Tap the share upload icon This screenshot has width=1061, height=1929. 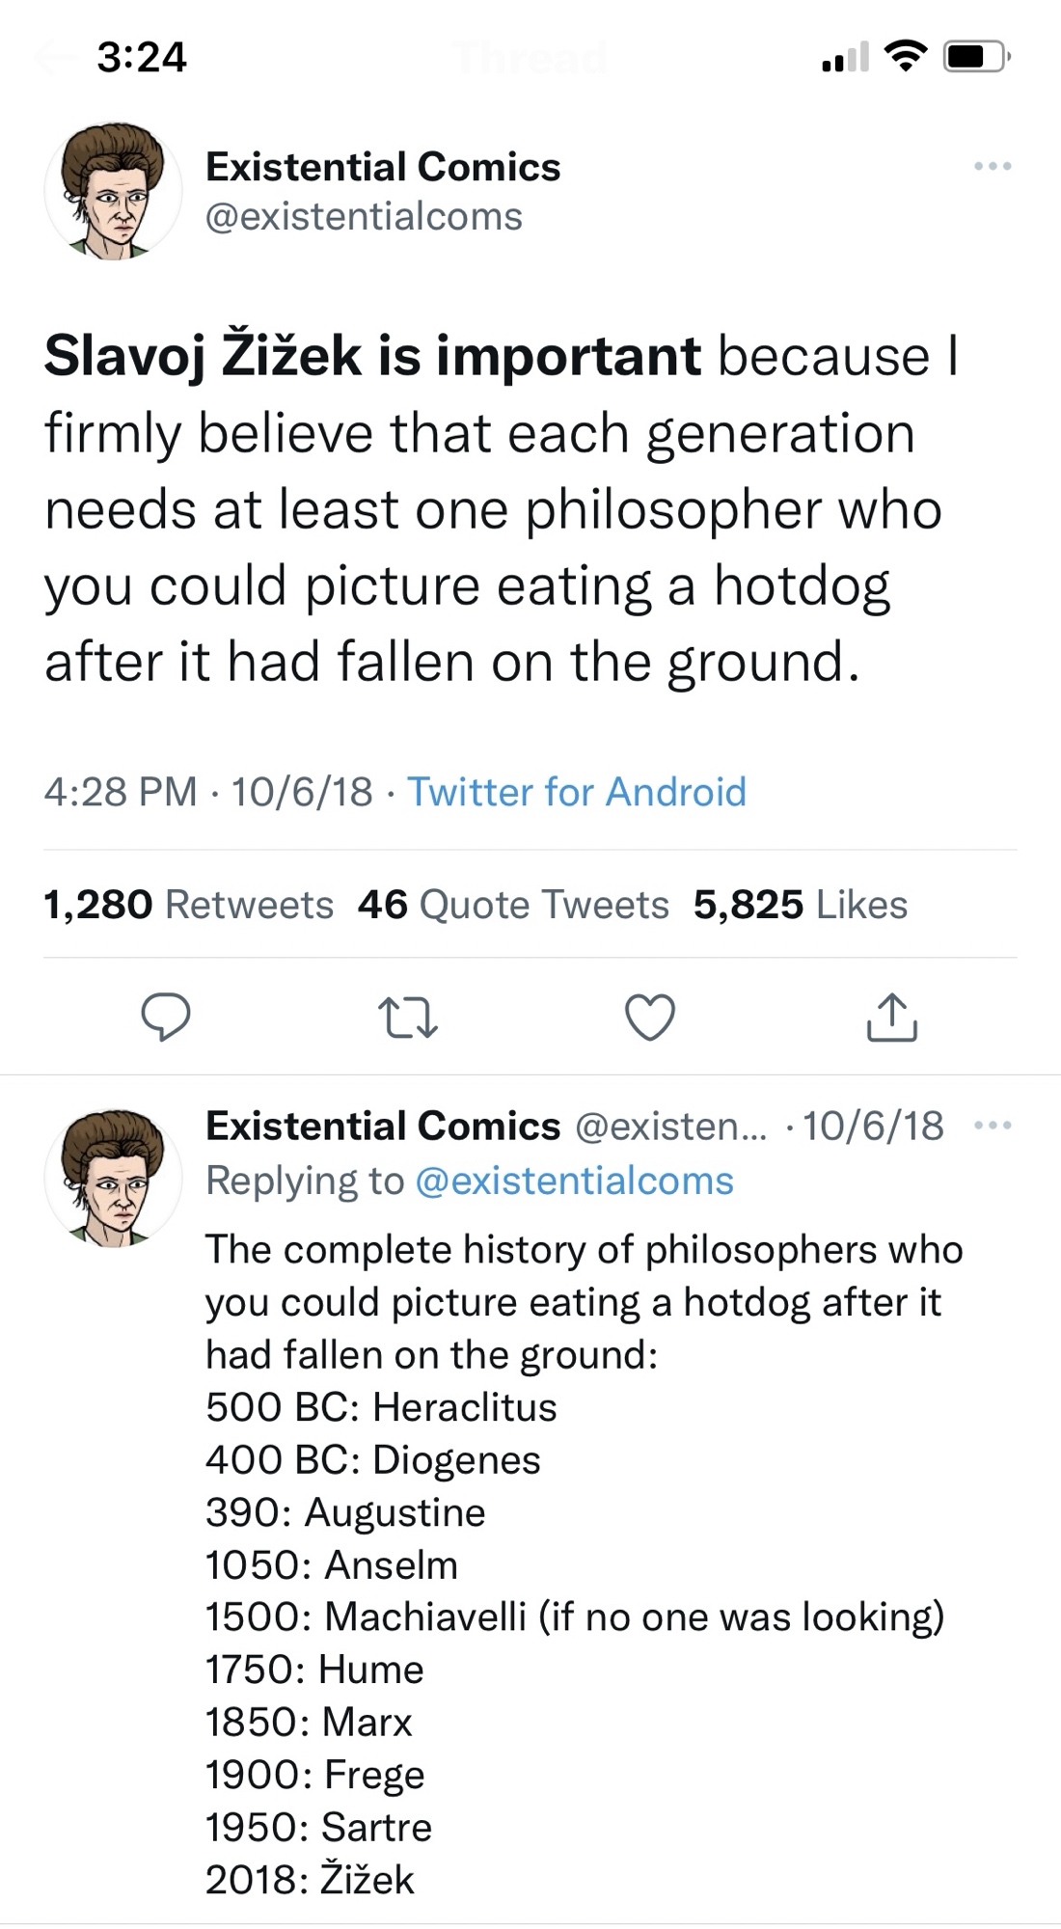[891, 1018]
